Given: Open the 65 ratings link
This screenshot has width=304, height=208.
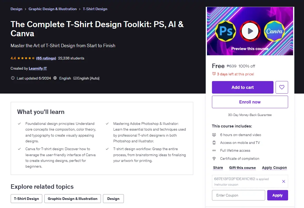Looking at the screenshot, I should coord(46,58).
